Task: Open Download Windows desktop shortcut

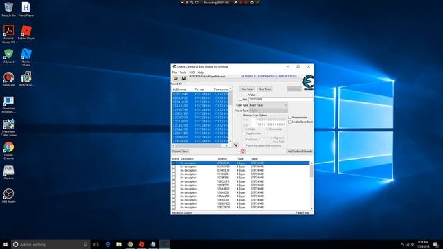Action: (x=8, y=104)
